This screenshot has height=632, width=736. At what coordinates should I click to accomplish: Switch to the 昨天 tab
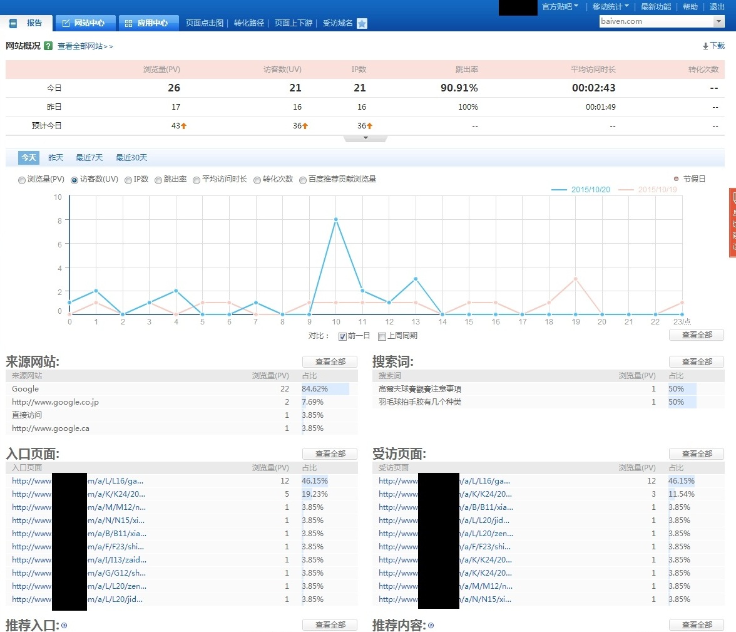(x=56, y=158)
